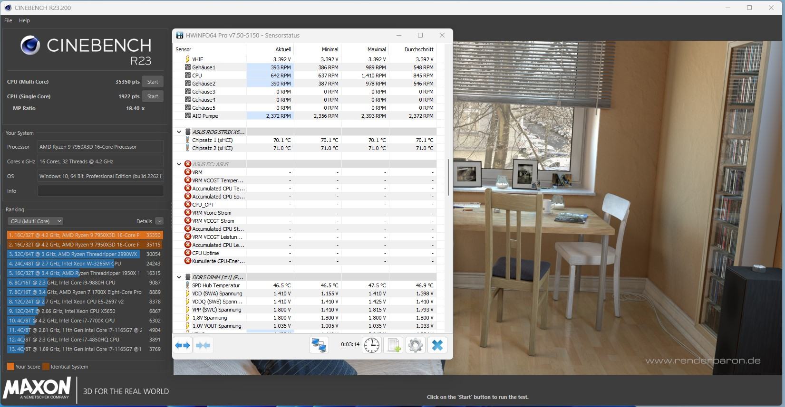Click the disabled icon beside CPU_OPT
This screenshot has width=785, height=407.
coord(188,204)
